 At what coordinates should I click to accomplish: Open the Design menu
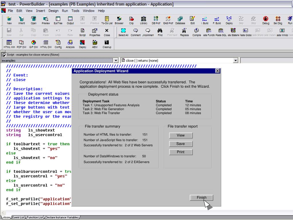point(54,11)
